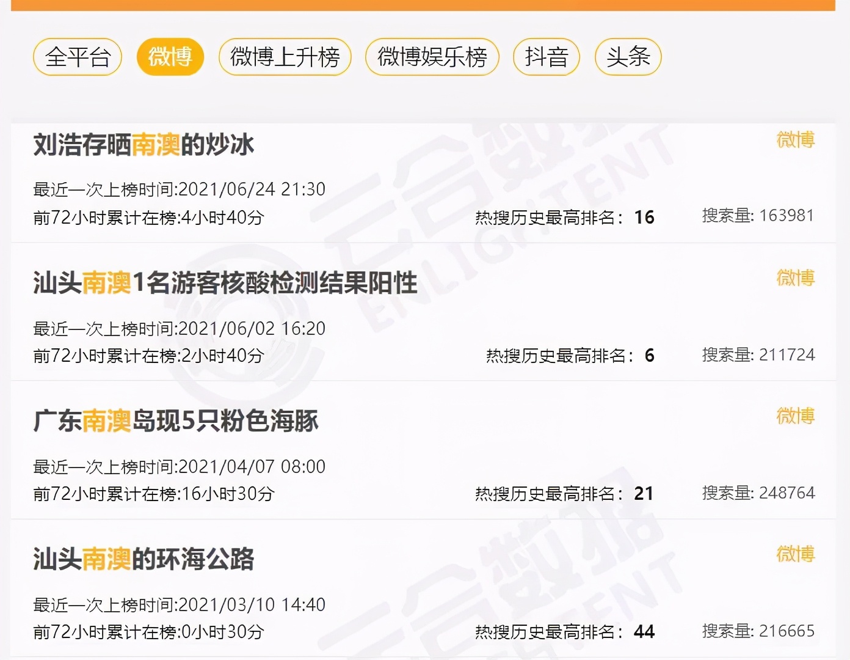Switch to the 全平台 filter tab
This screenshot has height=660, width=850.
click(x=77, y=57)
